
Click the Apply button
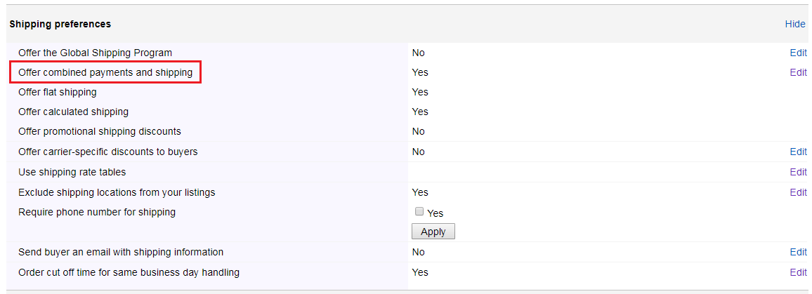click(433, 232)
